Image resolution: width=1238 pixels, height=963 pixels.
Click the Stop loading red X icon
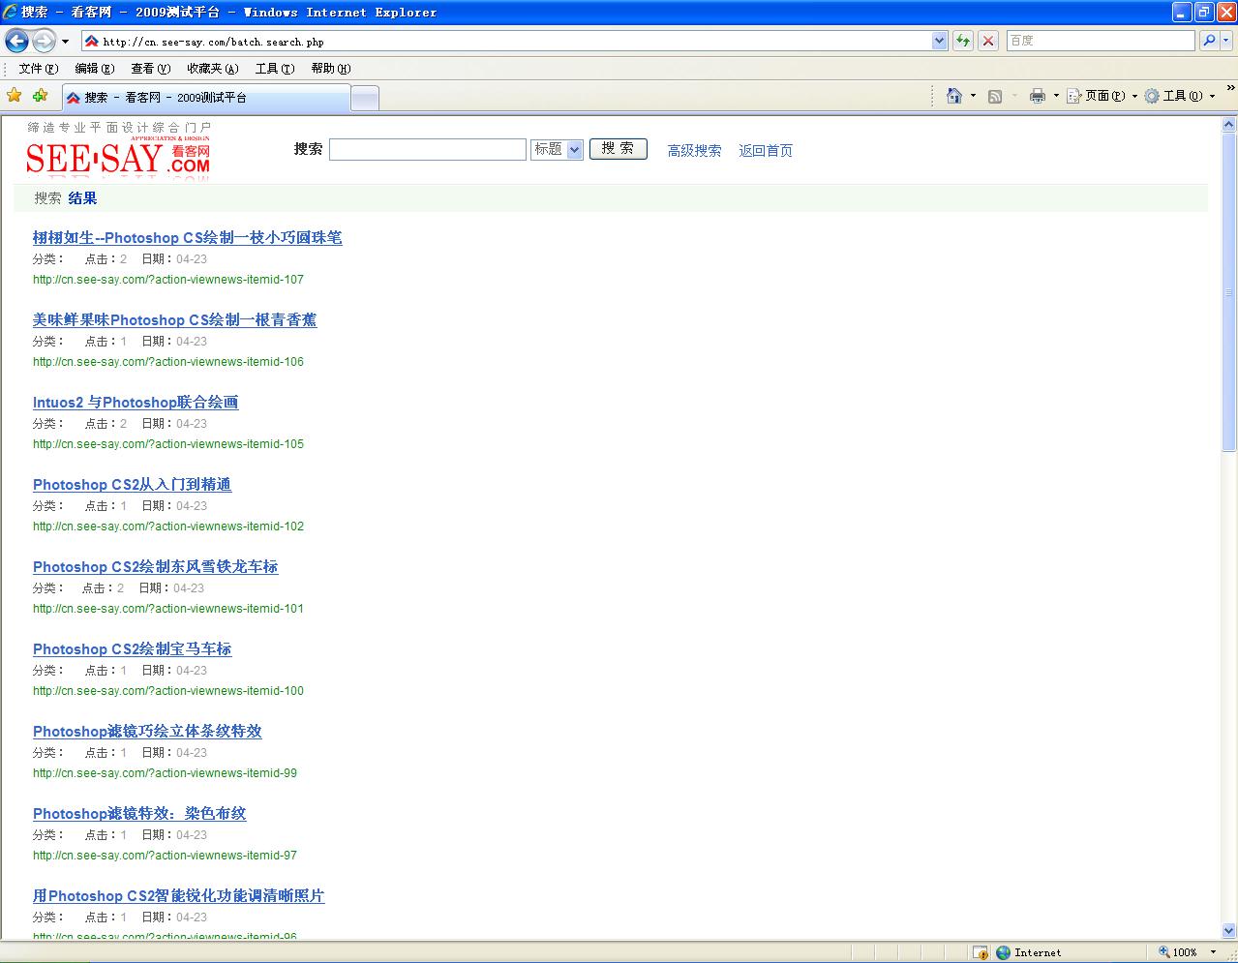(x=988, y=41)
